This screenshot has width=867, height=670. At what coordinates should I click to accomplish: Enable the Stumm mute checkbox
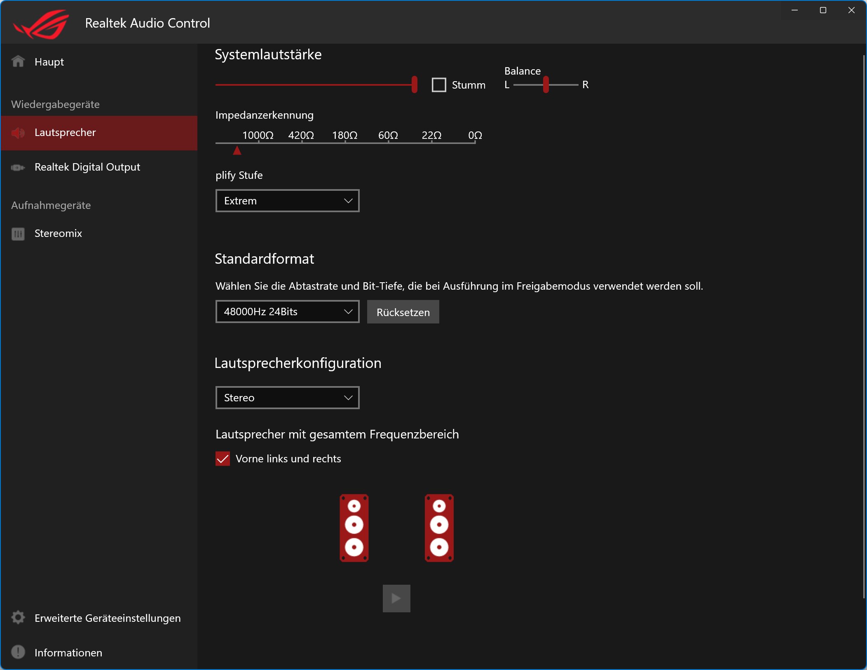click(x=439, y=85)
